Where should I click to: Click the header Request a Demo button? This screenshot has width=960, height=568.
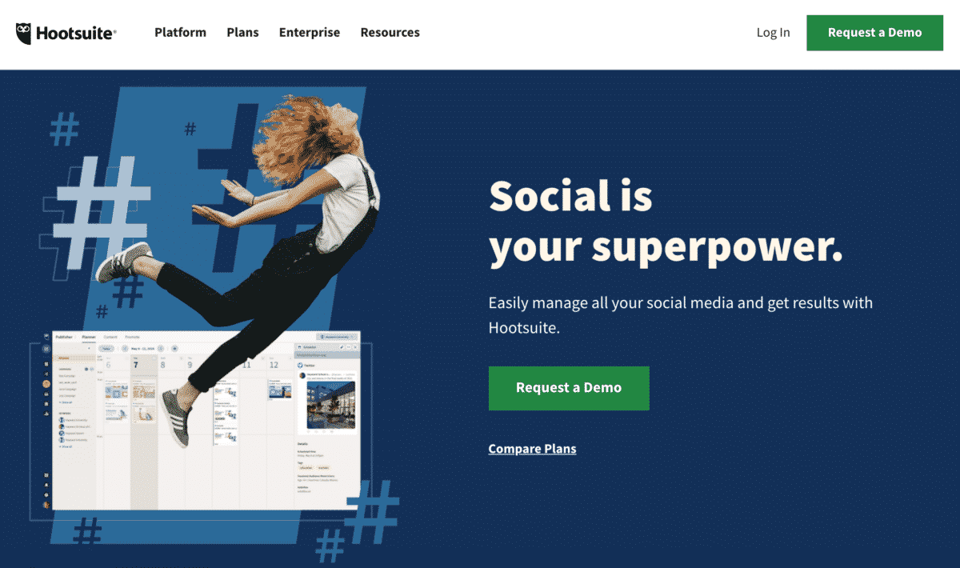pos(874,33)
